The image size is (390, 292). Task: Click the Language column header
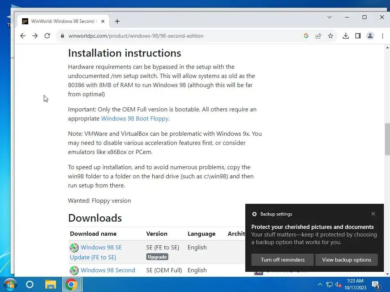pyautogui.click(x=201, y=234)
